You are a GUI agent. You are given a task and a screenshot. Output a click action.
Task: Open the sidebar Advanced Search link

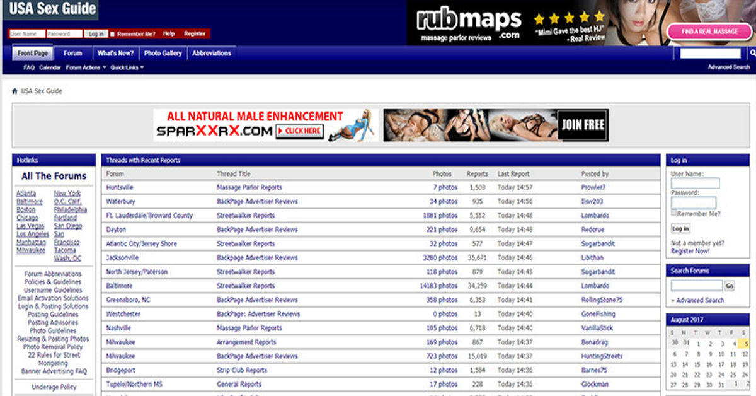click(x=700, y=300)
